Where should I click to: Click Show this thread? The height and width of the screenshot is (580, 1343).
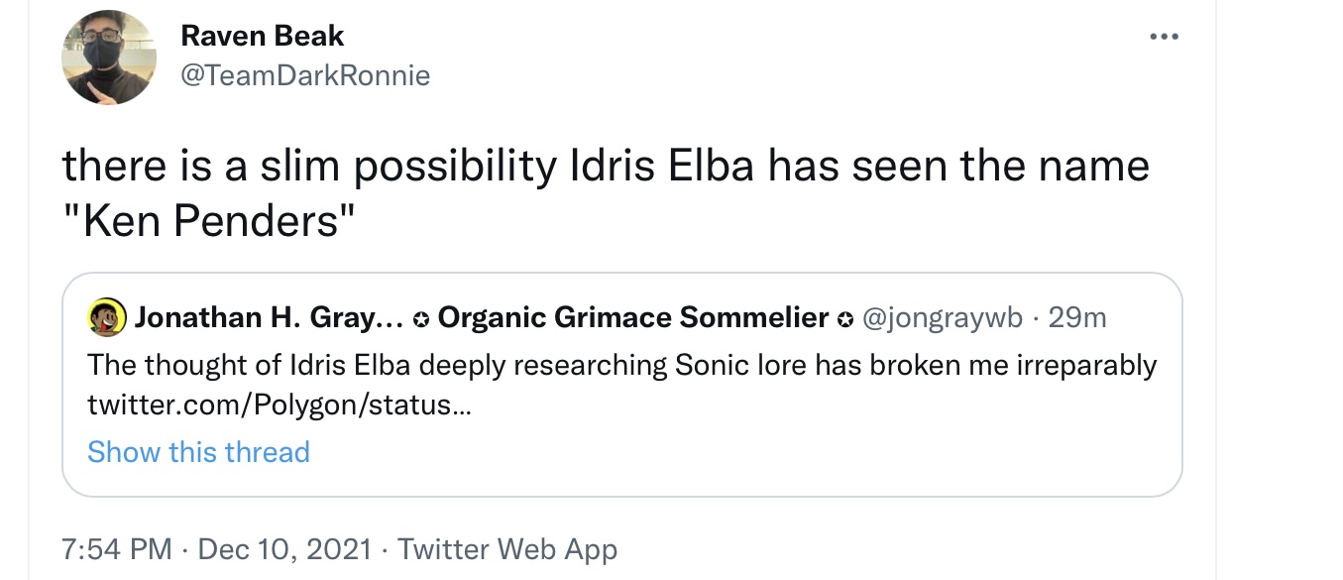point(198,452)
